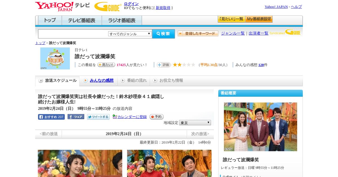Click the 誰だって波瀾爆笑 sidebar title
Image resolution: width=338 pixels, height=177 pixels.
tap(241, 160)
